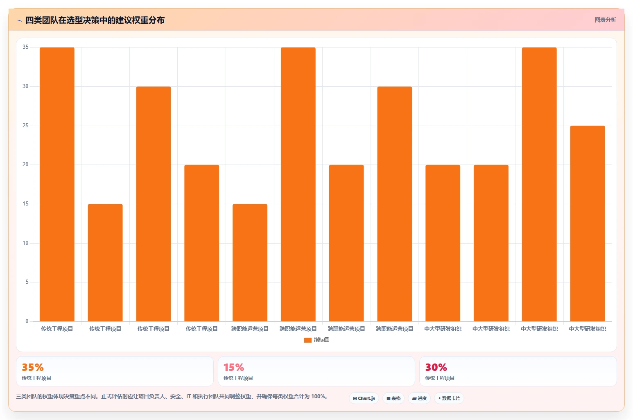Click the y-axis tick label 0
The width and height of the screenshot is (633, 420).
[27, 321]
